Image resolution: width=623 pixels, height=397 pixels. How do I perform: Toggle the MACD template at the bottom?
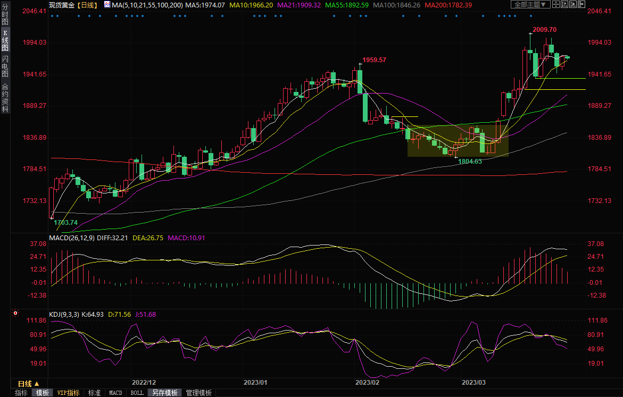[x=115, y=393]
